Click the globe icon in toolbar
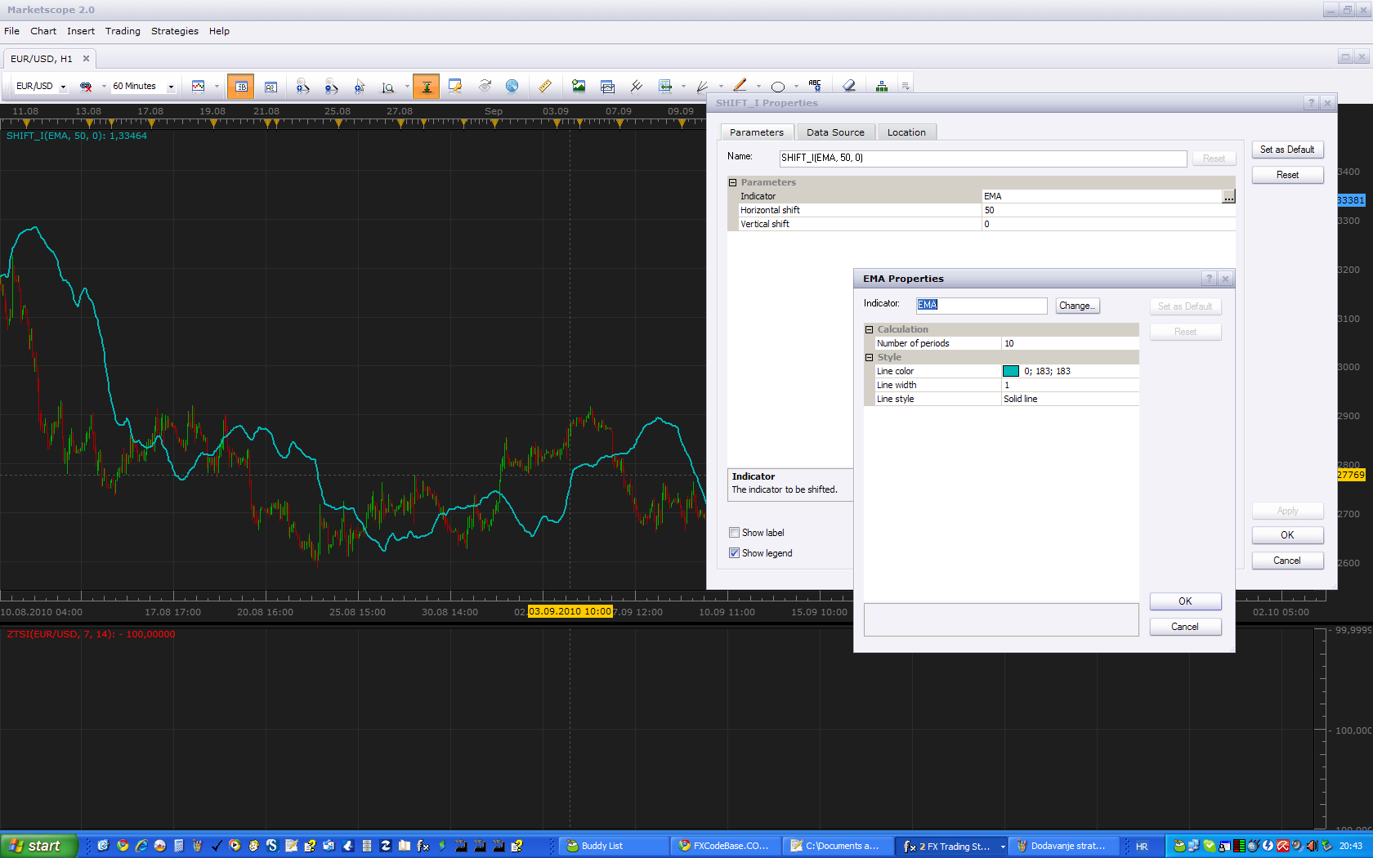1373x858 pixels. point(512,86)
